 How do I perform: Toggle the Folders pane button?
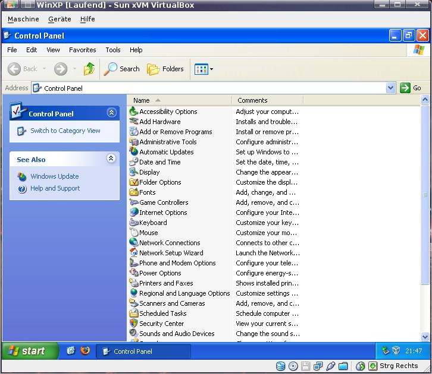(x=165, y=69)
